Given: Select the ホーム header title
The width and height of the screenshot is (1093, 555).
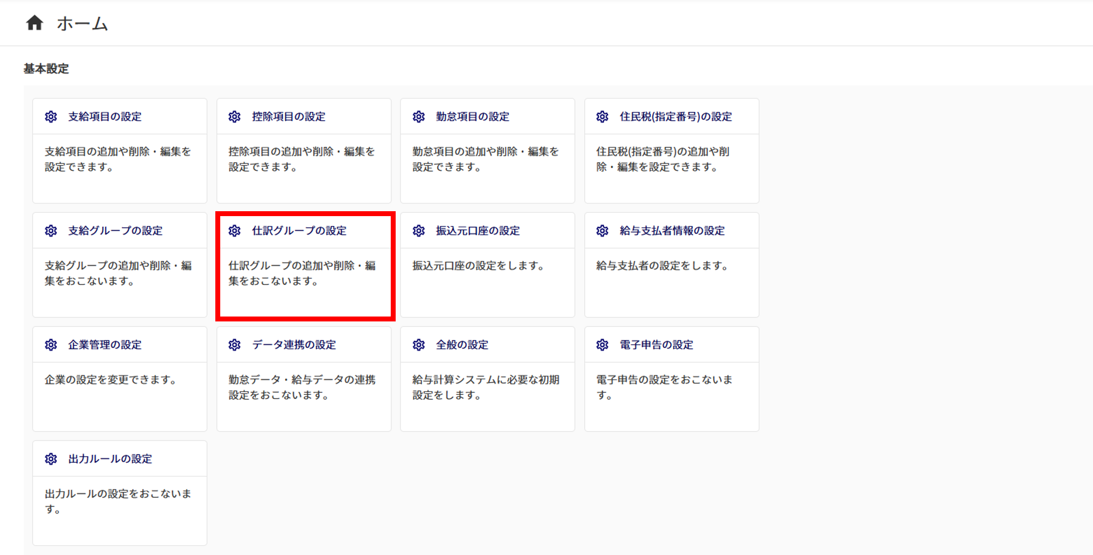Looking at the screenshot, I should (x=83, y=23).
